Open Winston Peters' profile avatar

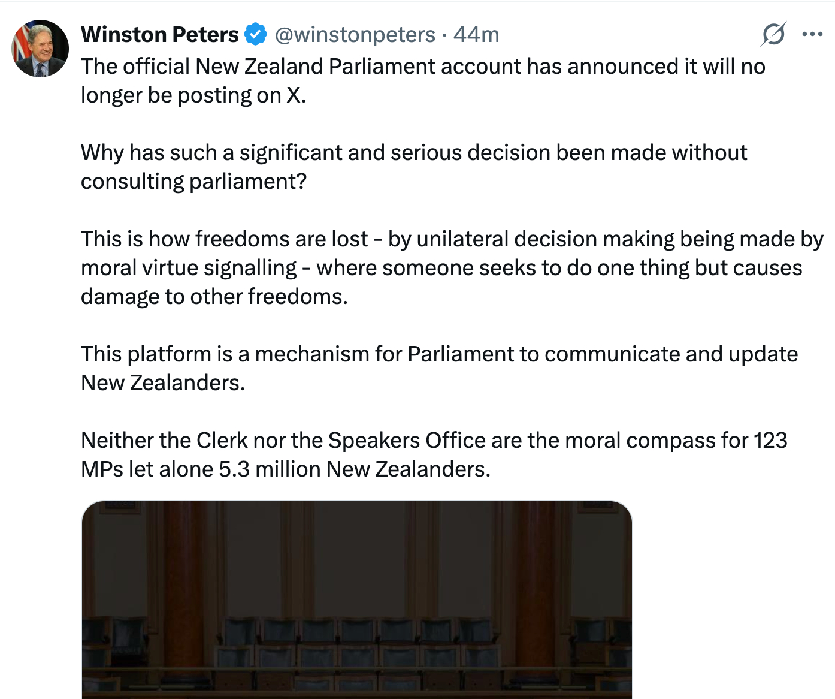[40, 49]
